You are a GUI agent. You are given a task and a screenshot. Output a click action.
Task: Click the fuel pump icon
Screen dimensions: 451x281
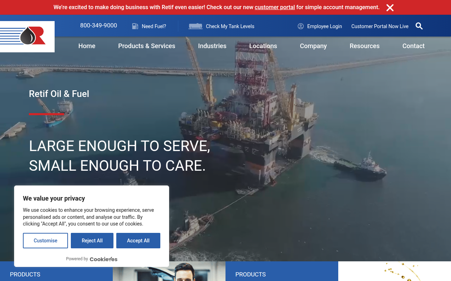click(x=135, y=26)
